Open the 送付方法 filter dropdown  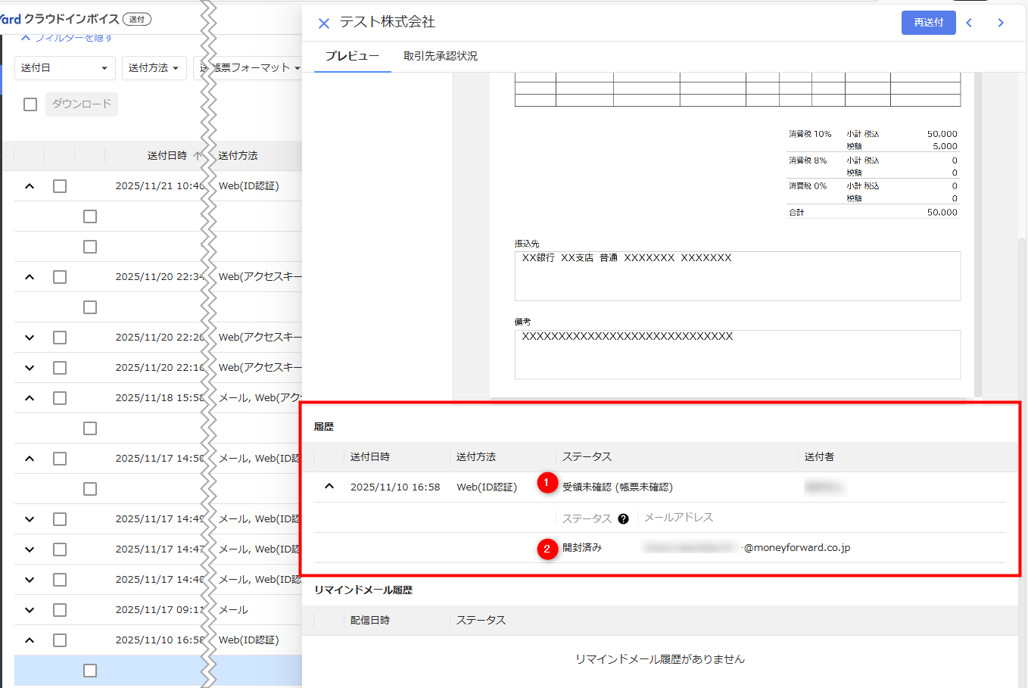pos(154,68)
